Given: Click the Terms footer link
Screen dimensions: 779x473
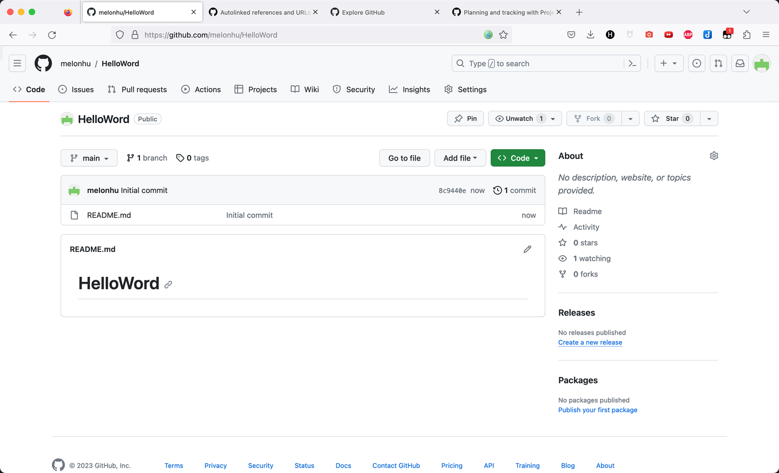Looking at the screenshot, I should point(174,465).
